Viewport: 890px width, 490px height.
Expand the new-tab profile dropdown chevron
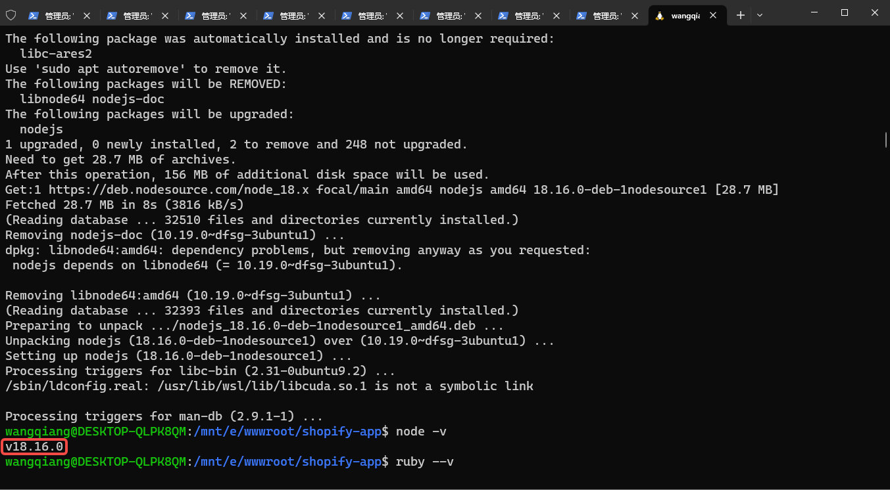pos(760,15)
